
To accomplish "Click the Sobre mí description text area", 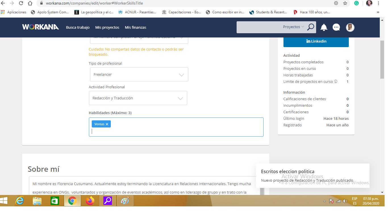I will [145, 186].
